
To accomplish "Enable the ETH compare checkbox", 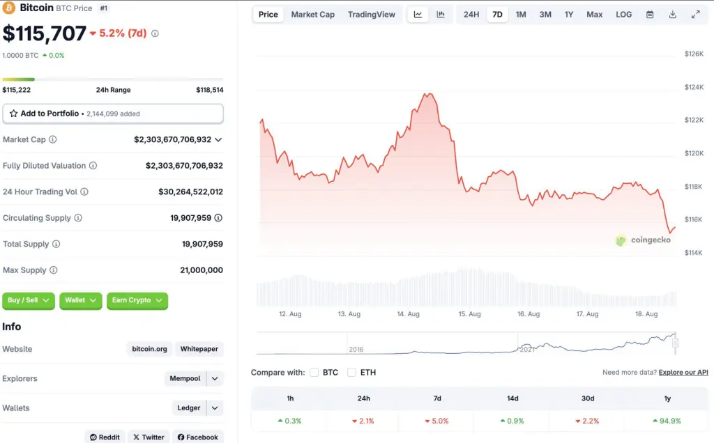I will [x=351, y=373].
